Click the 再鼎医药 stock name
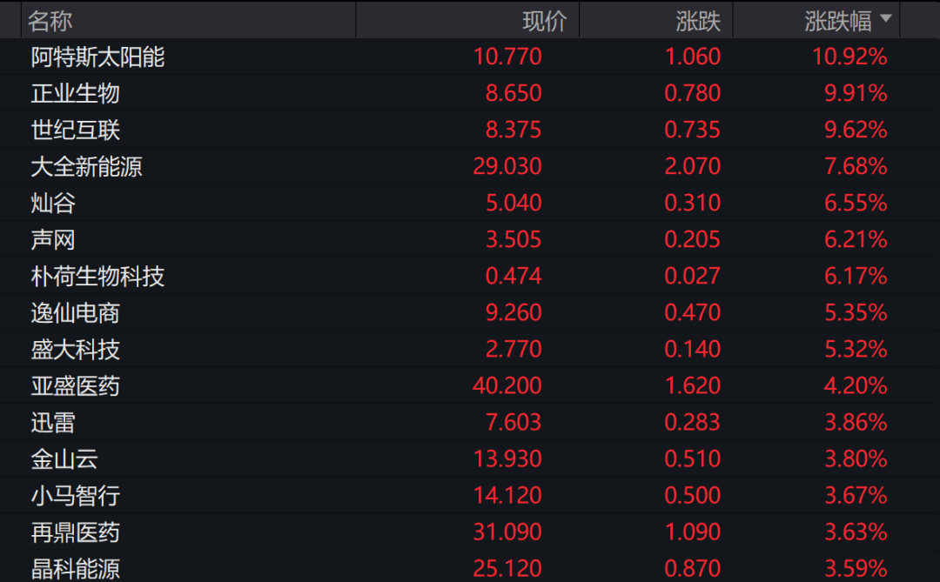Screen dimensions: 940x582 pos(76,532)
